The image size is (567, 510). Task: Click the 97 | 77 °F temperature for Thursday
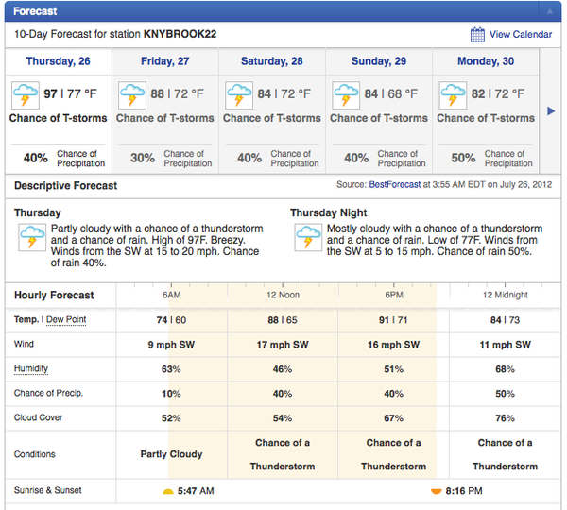click(71, 94)
